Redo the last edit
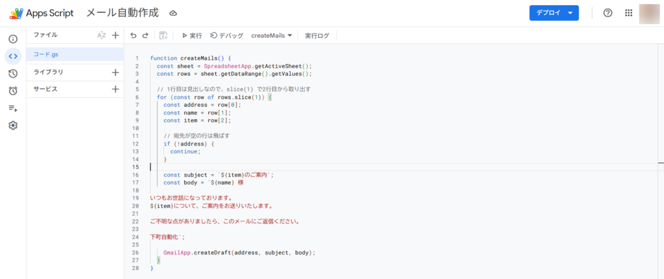 pyautogui.click(x=145, y=36)
